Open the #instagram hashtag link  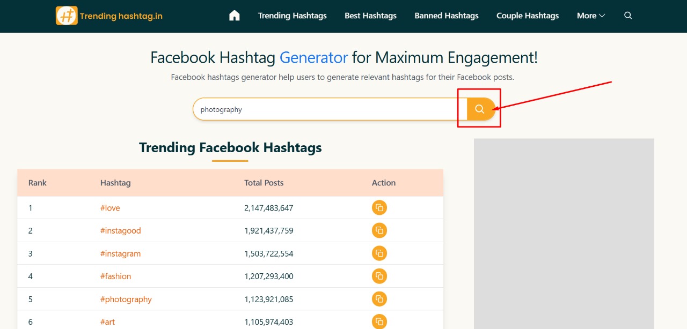pos(120,253)
